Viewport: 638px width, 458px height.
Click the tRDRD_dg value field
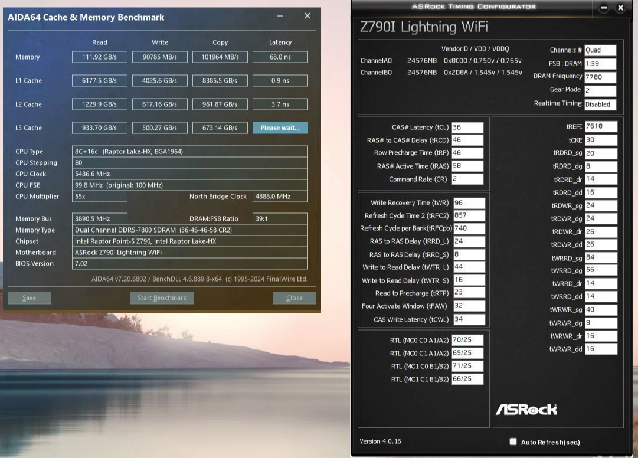tap(601, 166)
